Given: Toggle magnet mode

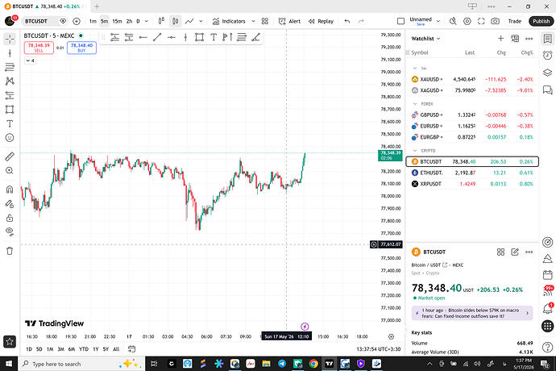Looking at the screenshot, I should [x=10, y=190].
